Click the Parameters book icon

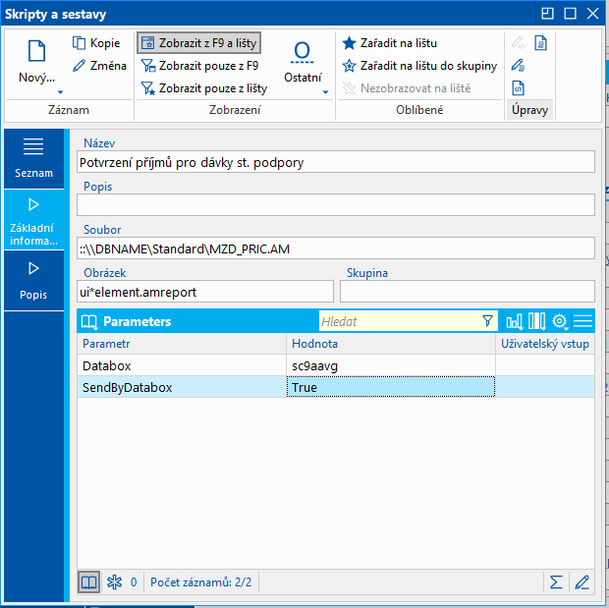coord(89,321)
